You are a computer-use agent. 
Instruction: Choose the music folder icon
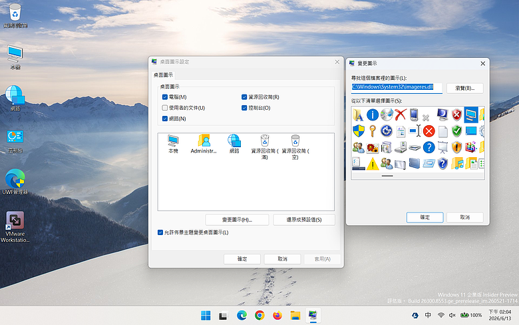(x=456, y=164)
